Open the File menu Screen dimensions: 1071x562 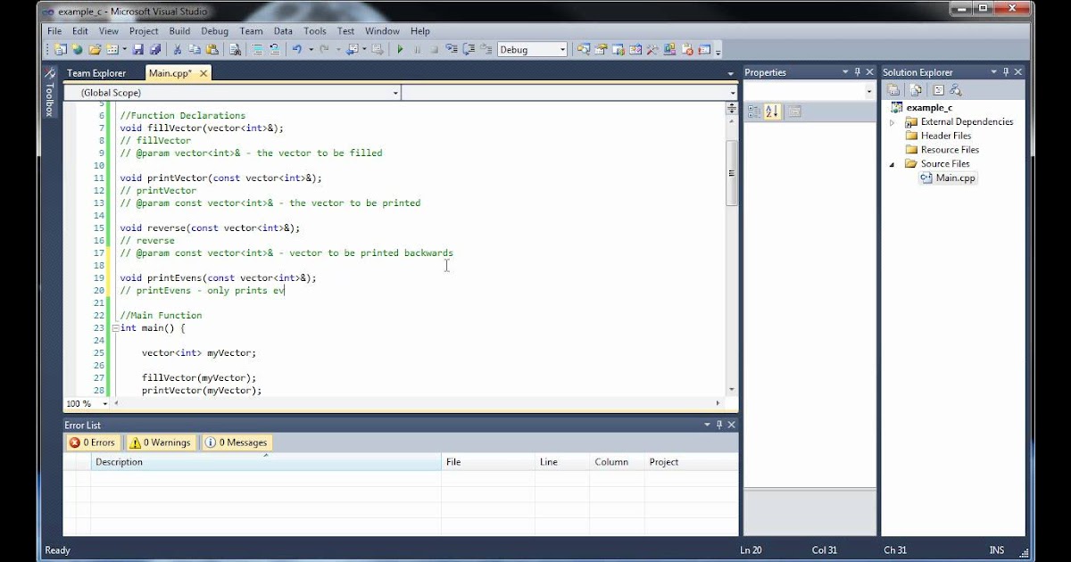[54, 31]
